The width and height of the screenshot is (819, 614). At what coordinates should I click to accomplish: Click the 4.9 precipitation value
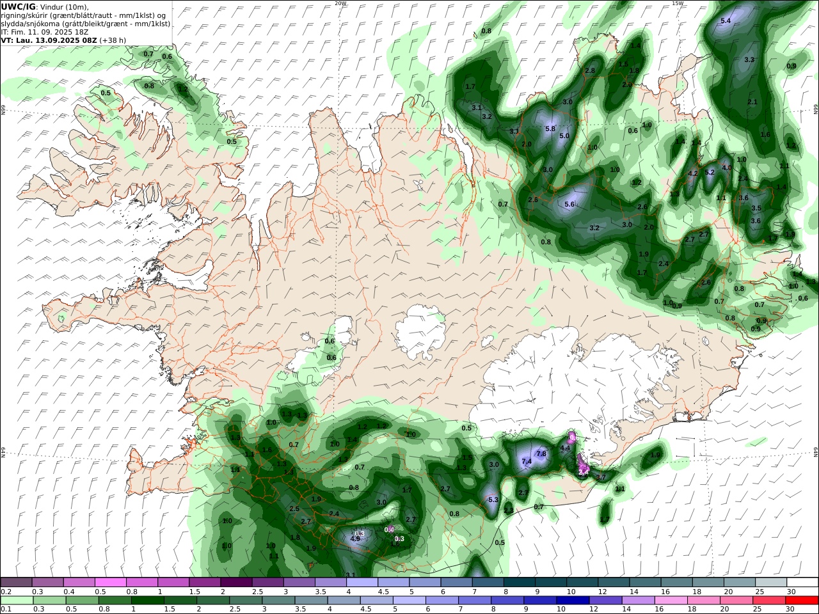(355, 539)
